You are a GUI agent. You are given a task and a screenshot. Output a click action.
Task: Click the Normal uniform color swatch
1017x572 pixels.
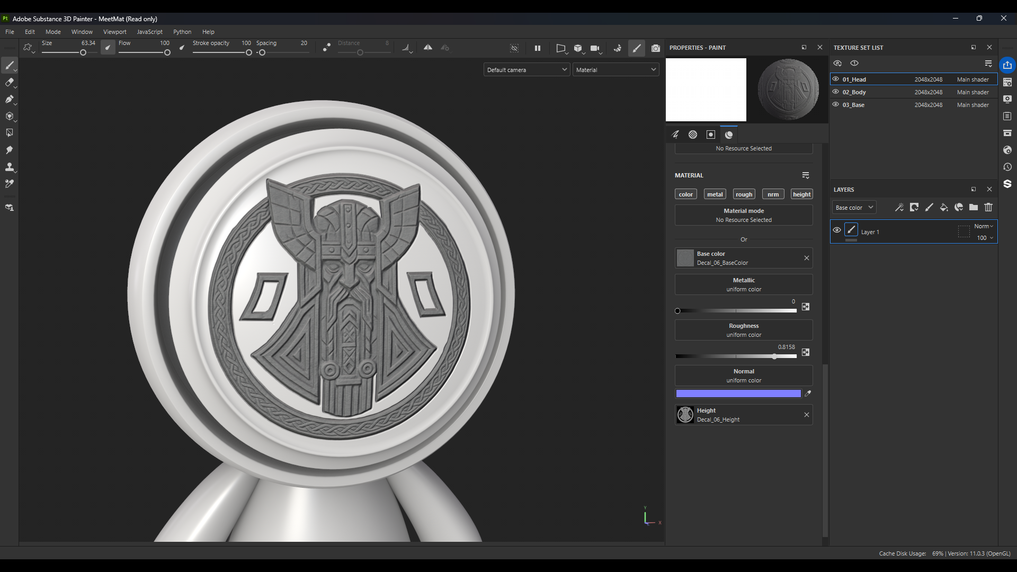(x=738, y=394)
